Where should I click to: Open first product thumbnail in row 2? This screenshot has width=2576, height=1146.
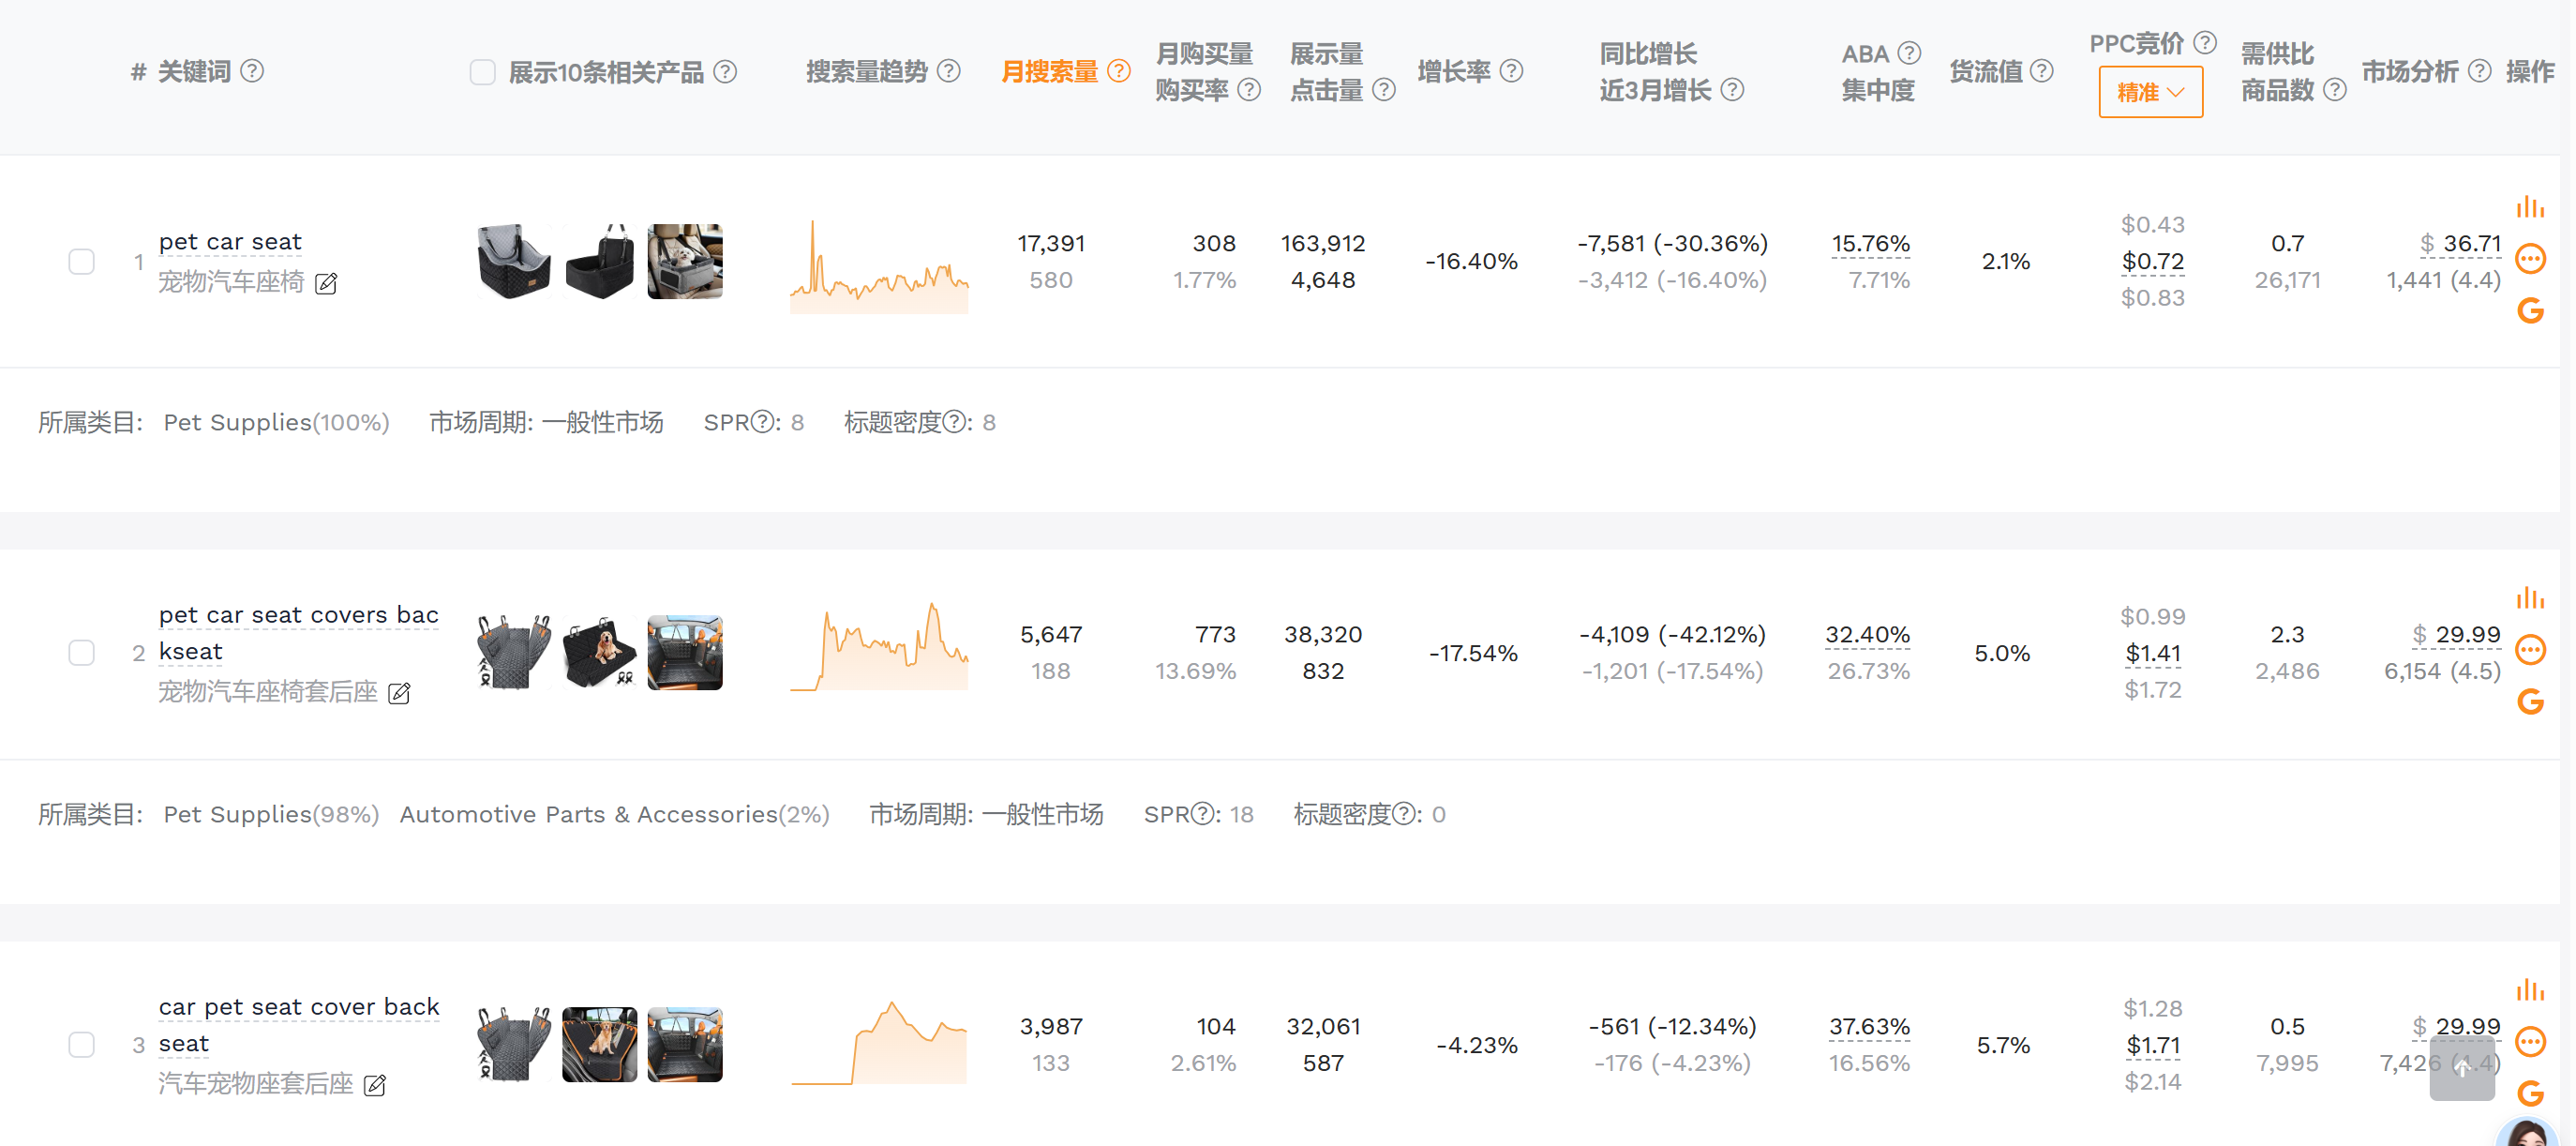[x=514, y=653]
